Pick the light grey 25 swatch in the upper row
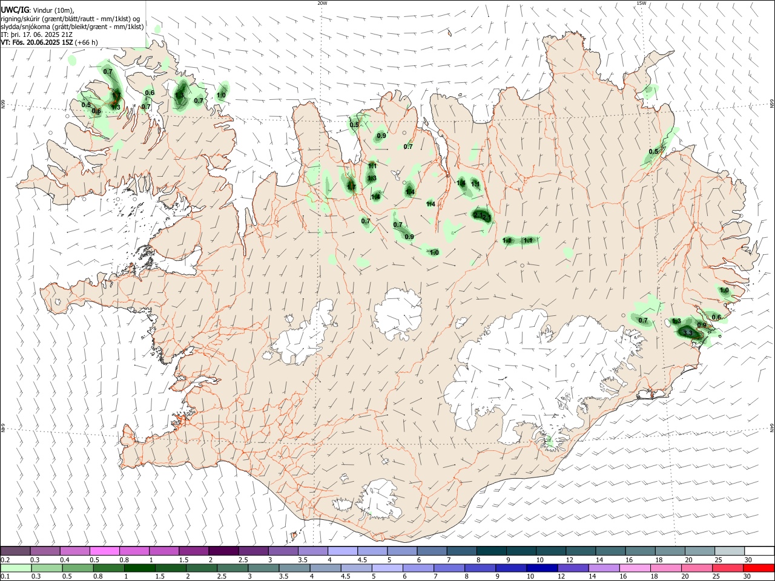 click(x=730, y=551)
